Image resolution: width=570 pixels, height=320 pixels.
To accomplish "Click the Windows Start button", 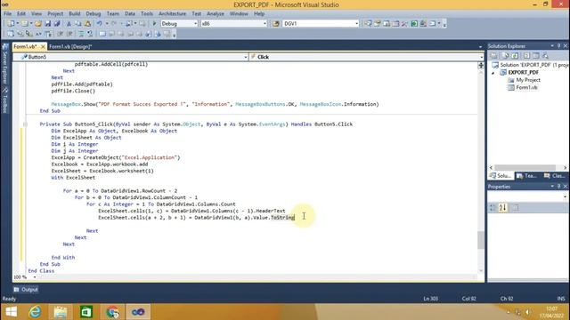I will tap(12, 312).
